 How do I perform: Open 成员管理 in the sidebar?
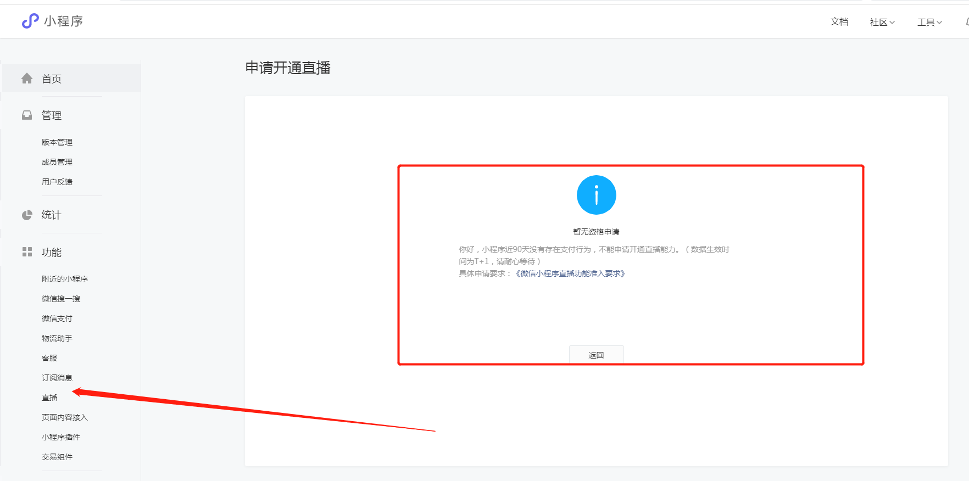[x=57, y=162]
